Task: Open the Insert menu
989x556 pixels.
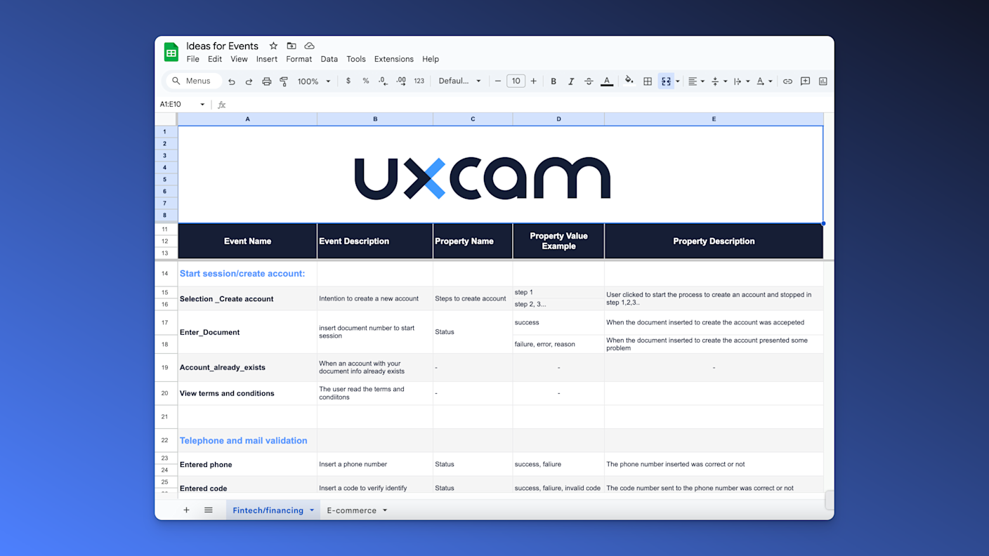Action: (x=267, y=60)
